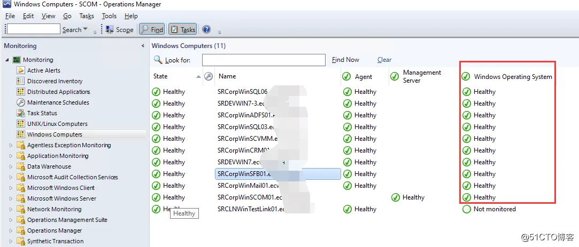Click the maintenance mode wrench column header

click(209, 76)
